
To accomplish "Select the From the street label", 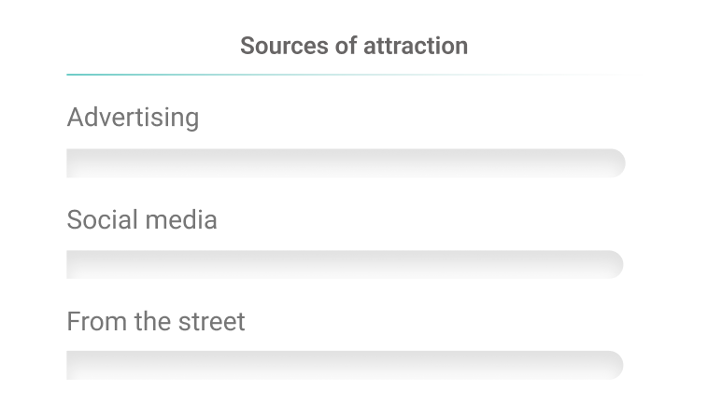I will coord(156,322).
